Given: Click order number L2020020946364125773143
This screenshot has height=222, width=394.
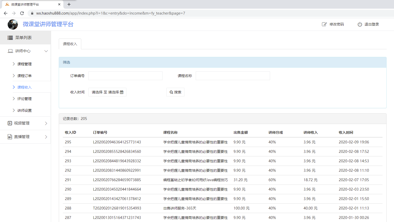Looking at the screenshot, I should [x=117, y=142].
